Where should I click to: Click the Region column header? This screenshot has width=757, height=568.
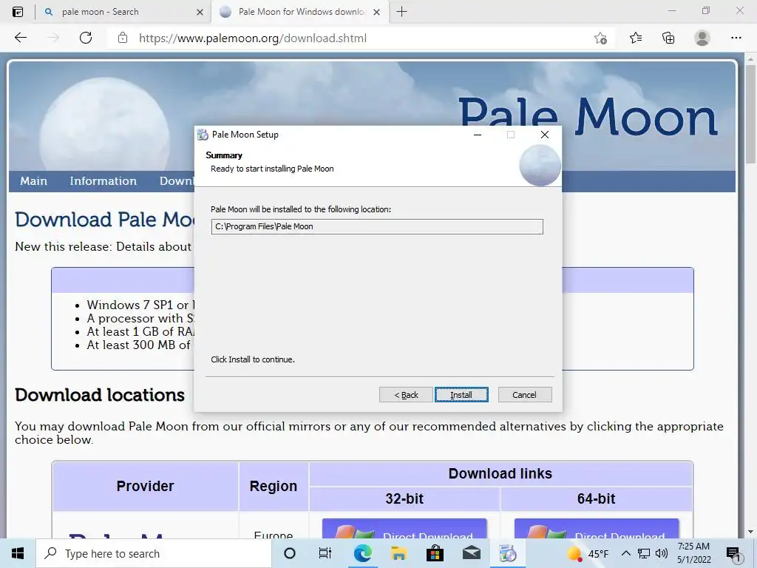pyautogui.click(x=274, y=486)
